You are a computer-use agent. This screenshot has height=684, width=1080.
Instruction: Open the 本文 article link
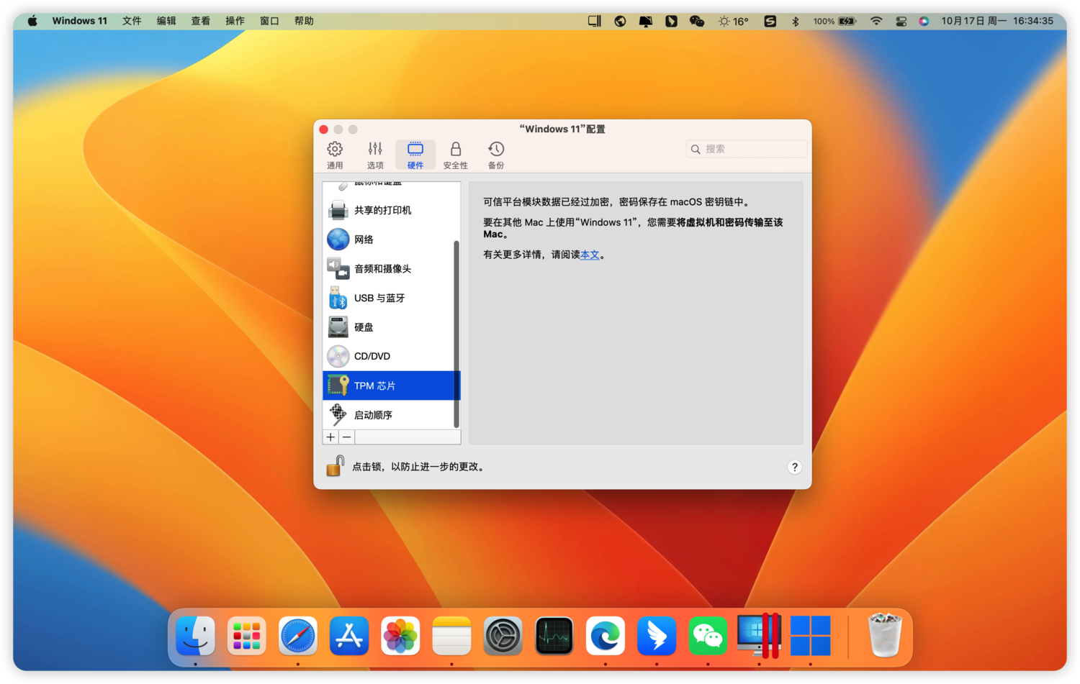coord(590,255)
